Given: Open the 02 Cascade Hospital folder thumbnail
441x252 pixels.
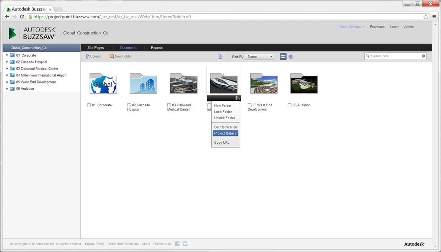Looking at the screenshot, I should coord(144,84).
